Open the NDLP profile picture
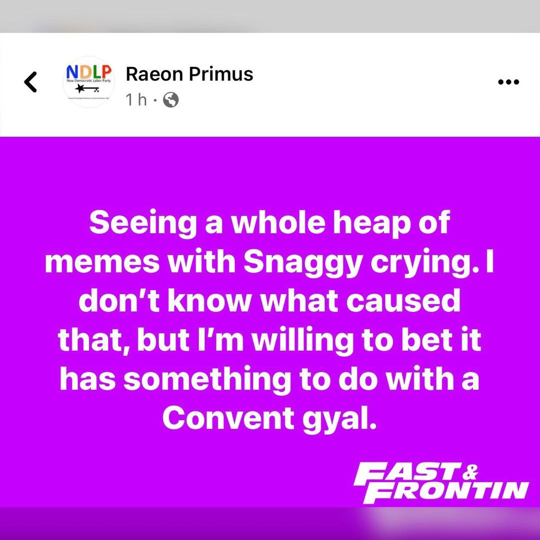The width and height of the screenshot is (540, 540). point(88,82)
